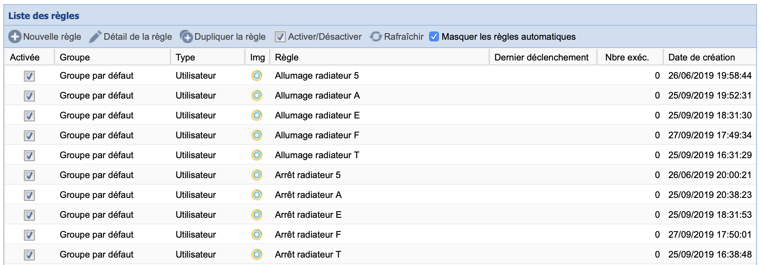This screenshot has width=762, height=265.
Task: Click rule image icon for Arrêt radiateur 5
Action: (x=257, y=175)
